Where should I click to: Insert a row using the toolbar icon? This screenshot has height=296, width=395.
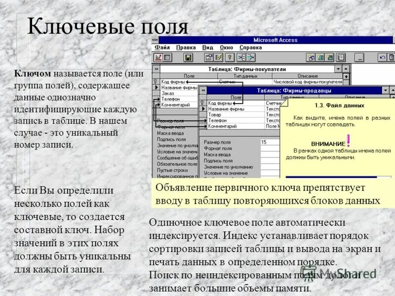[x=241, y=58]
